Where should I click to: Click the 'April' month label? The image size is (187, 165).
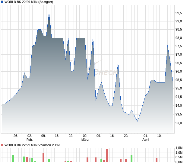coord(146,140)
